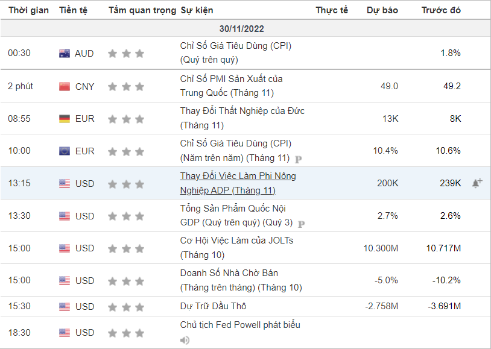Image resolution: width=491 pixels, height=349 pixels.
Task: Click the alert bell icon for ADP row
Action: (x=477, y=183)
